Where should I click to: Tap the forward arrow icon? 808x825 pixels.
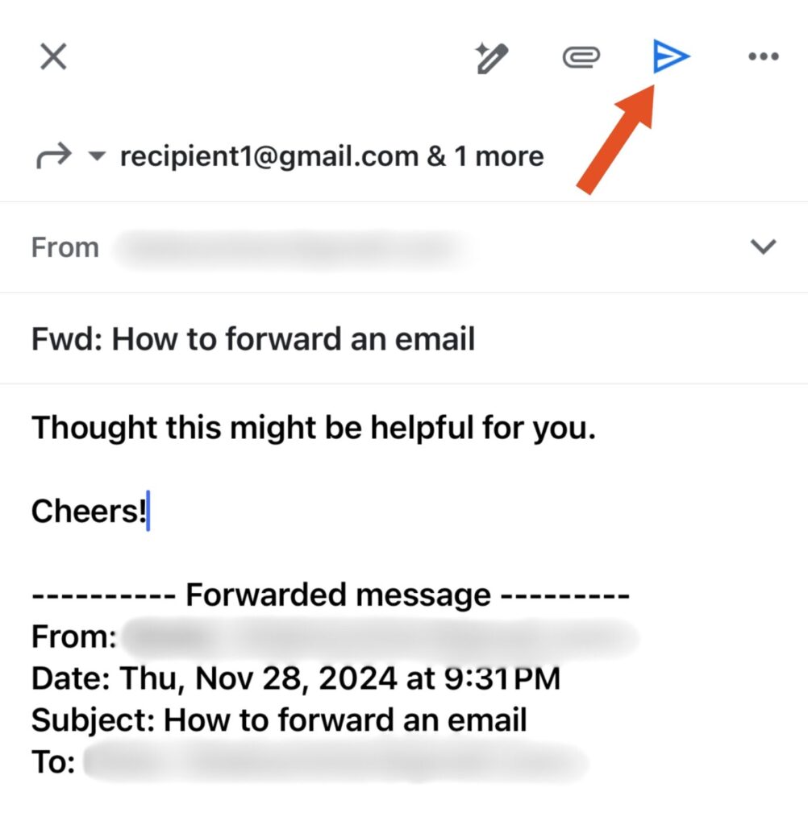53,156
